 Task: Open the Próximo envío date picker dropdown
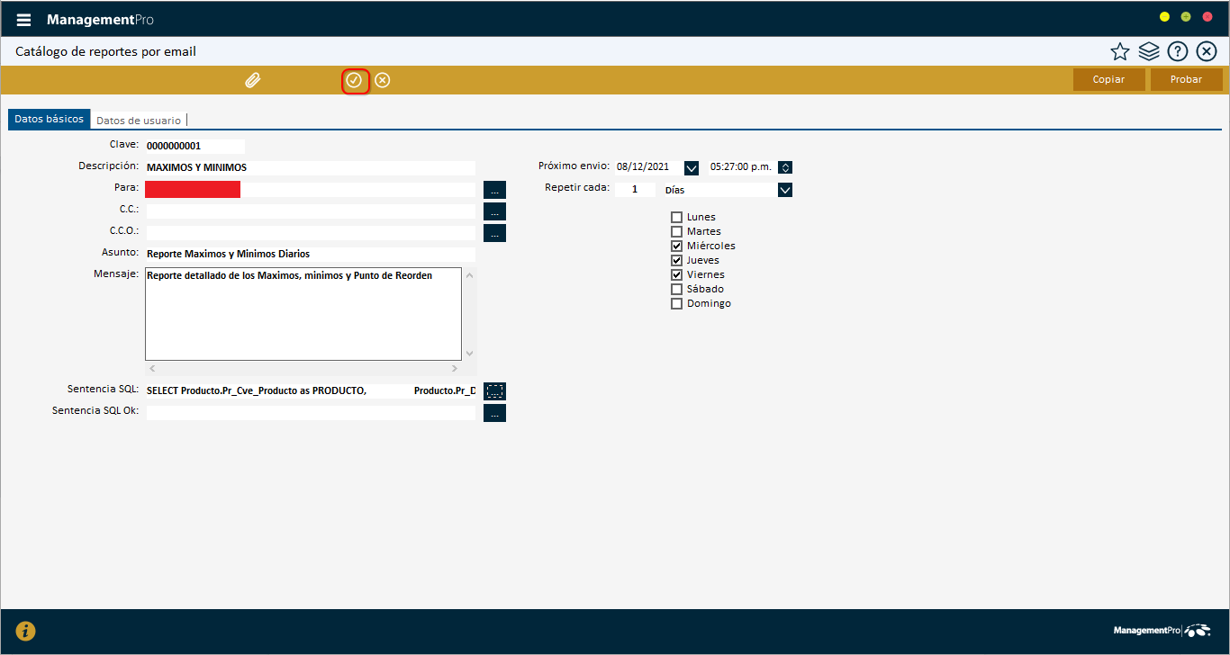coord(692,167)
